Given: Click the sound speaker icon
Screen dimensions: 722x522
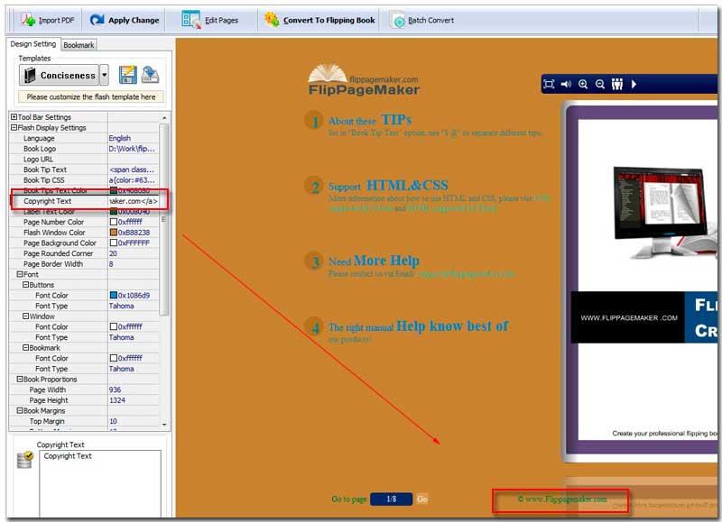Looking at the screenshot, I should [566, 84].
